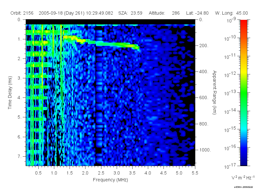260x195 pixels.
Task: Click the '1.' time delay tick label
Action: (20, 39)
